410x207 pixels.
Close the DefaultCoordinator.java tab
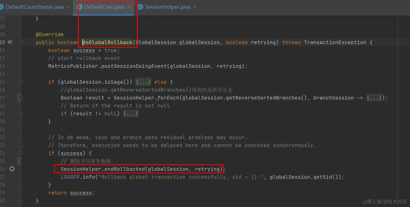[68, 7]
